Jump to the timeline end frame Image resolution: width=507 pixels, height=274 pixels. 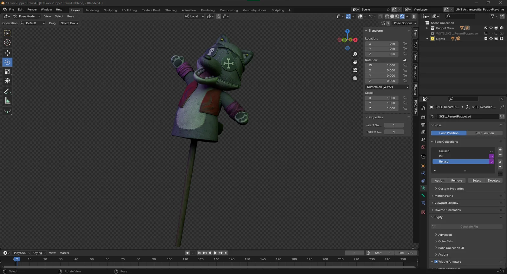tap(226, 253)
